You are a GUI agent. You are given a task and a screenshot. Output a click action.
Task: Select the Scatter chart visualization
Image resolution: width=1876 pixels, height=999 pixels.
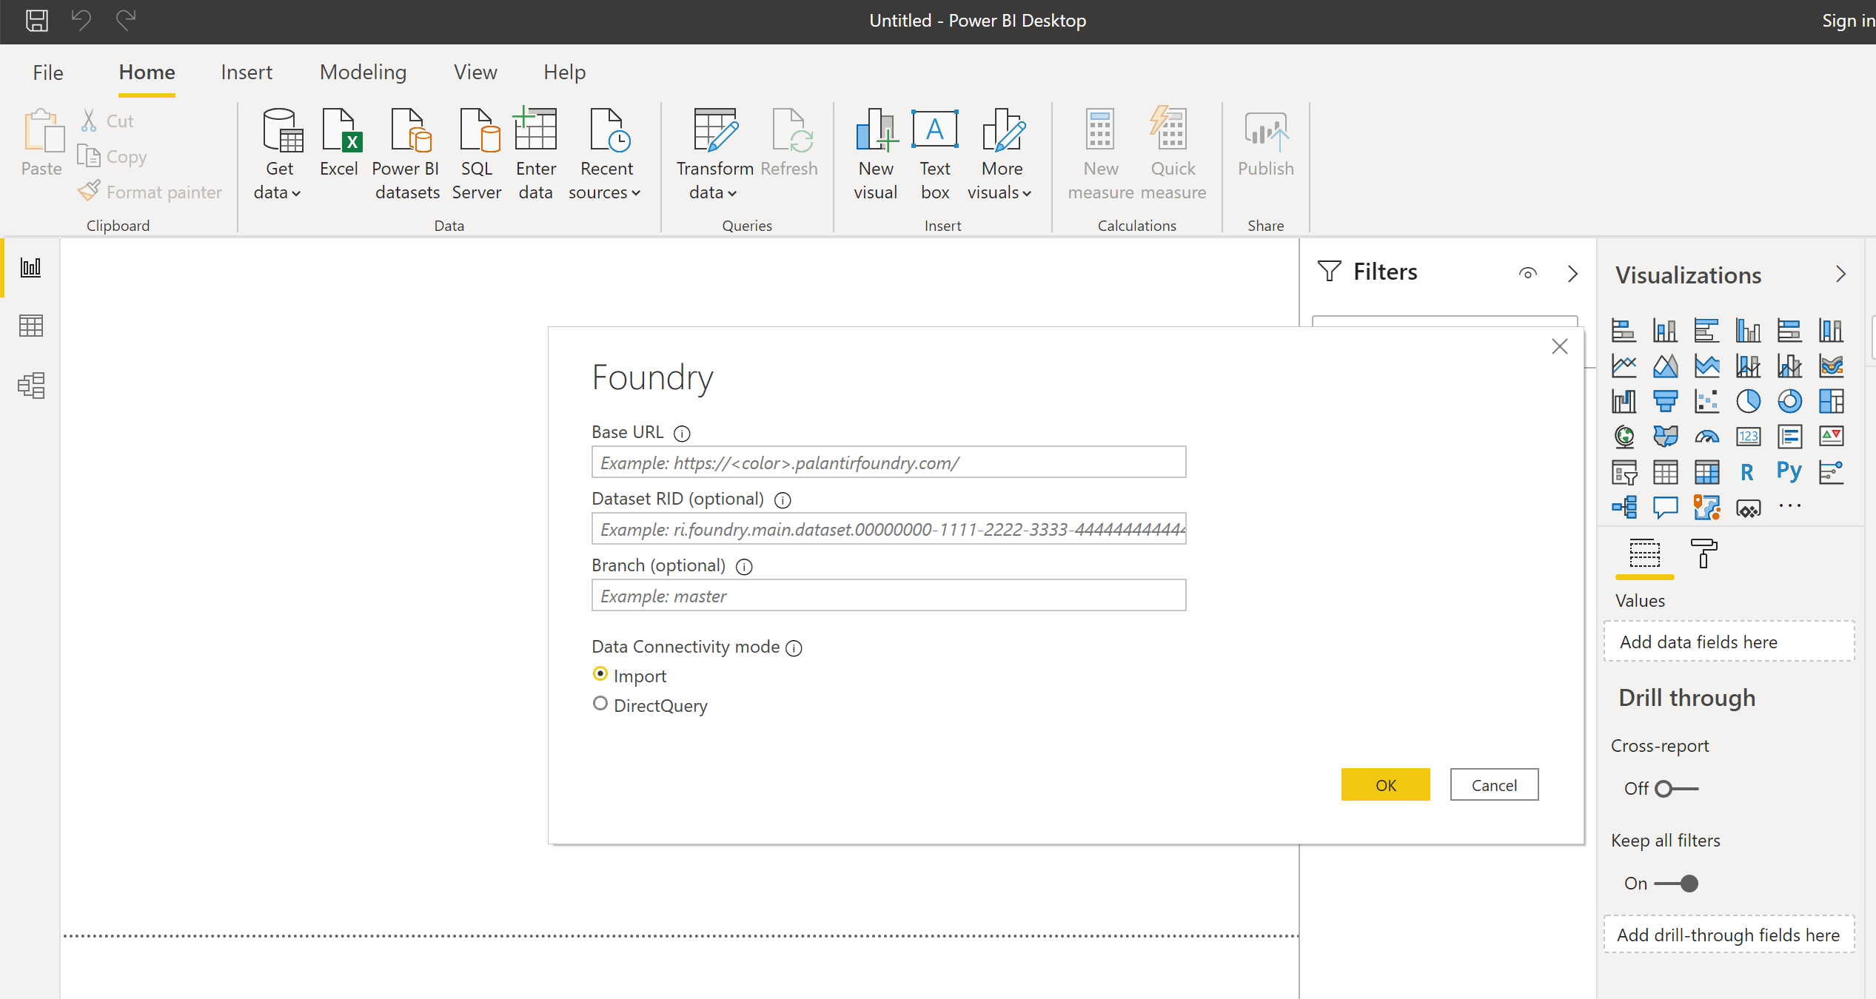pyautogui.click(x=1707, y=401)
